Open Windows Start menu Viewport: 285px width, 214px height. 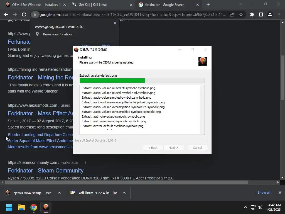pos(9,207)
